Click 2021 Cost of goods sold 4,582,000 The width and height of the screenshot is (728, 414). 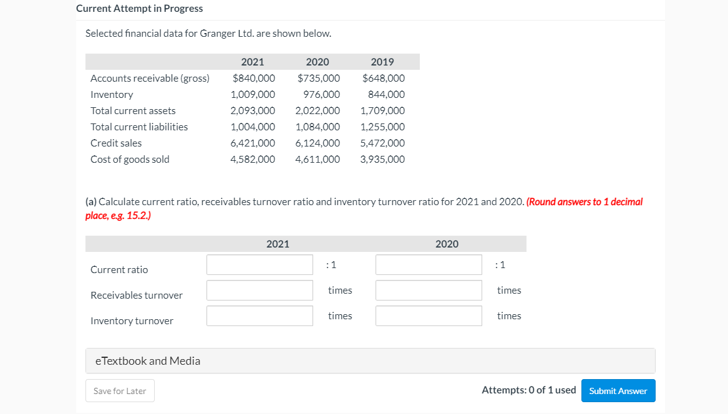(x=253, y=159)
